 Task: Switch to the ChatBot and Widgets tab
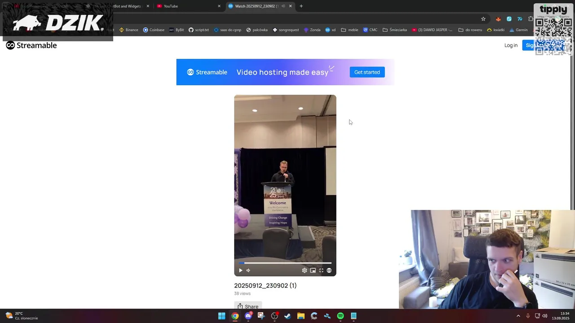coord(117,6)
